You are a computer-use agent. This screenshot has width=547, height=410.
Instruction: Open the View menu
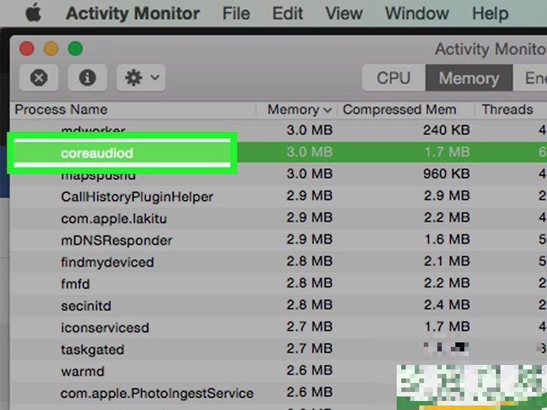click(344, 14)
